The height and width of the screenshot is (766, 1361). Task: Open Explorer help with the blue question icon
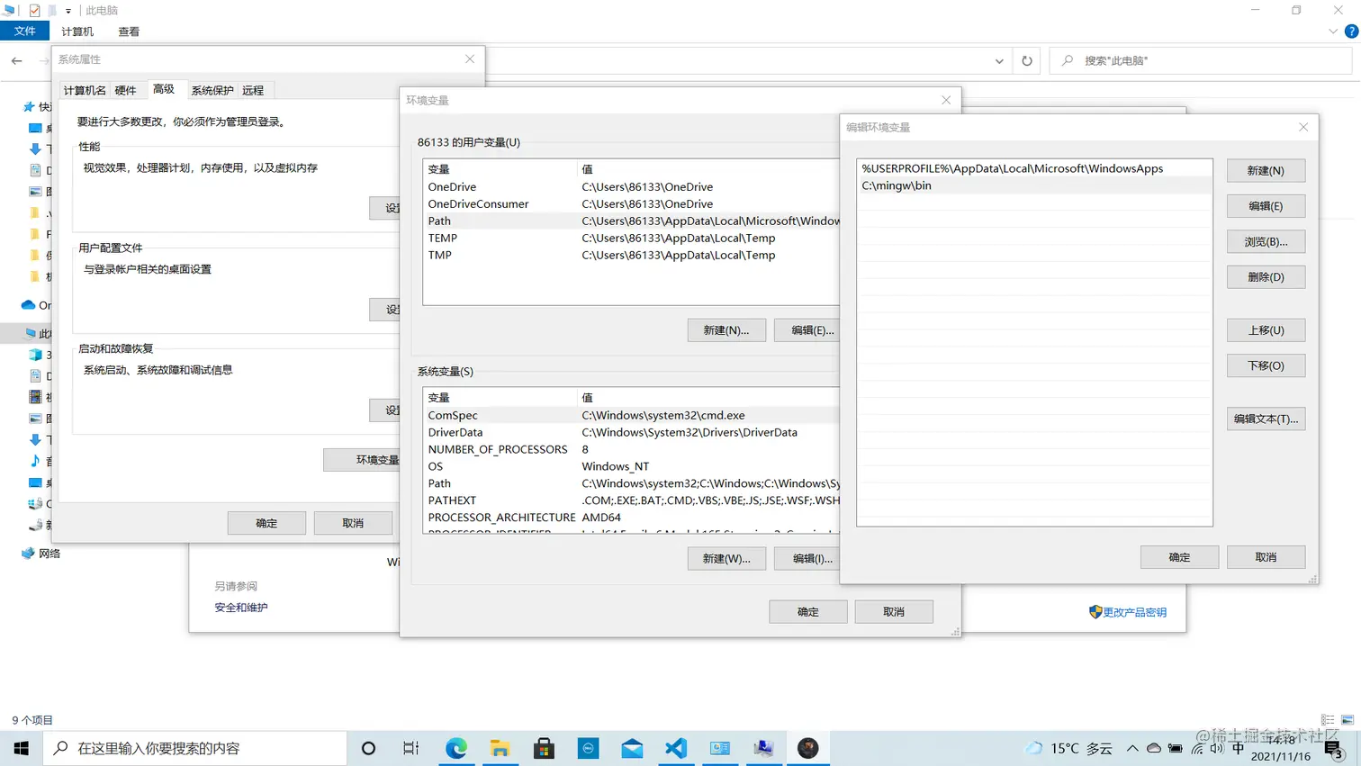pos(1351,32)
